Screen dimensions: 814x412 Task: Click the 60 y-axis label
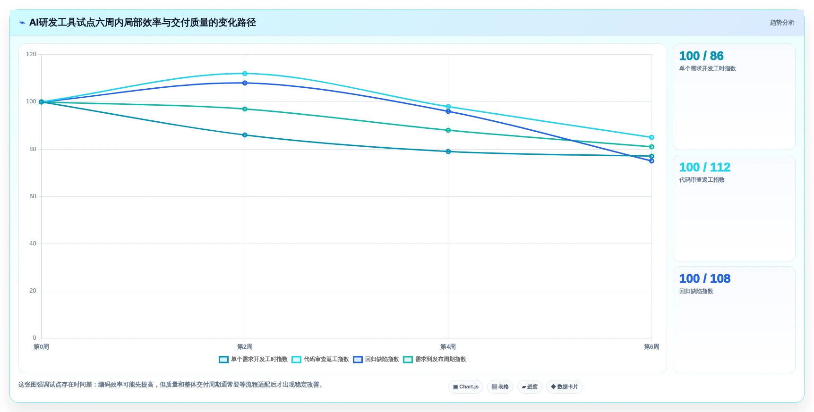click(x=33, y=196)
